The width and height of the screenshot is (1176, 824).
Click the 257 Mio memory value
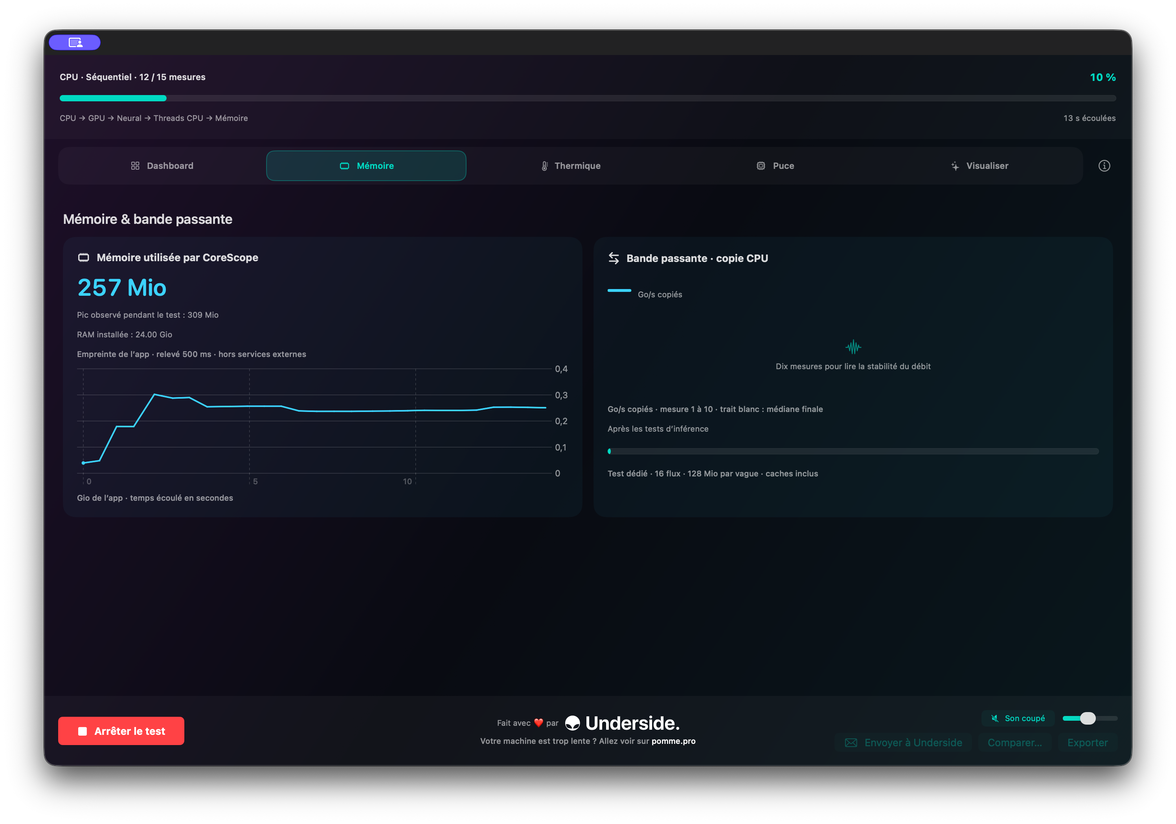pos(122,287)
